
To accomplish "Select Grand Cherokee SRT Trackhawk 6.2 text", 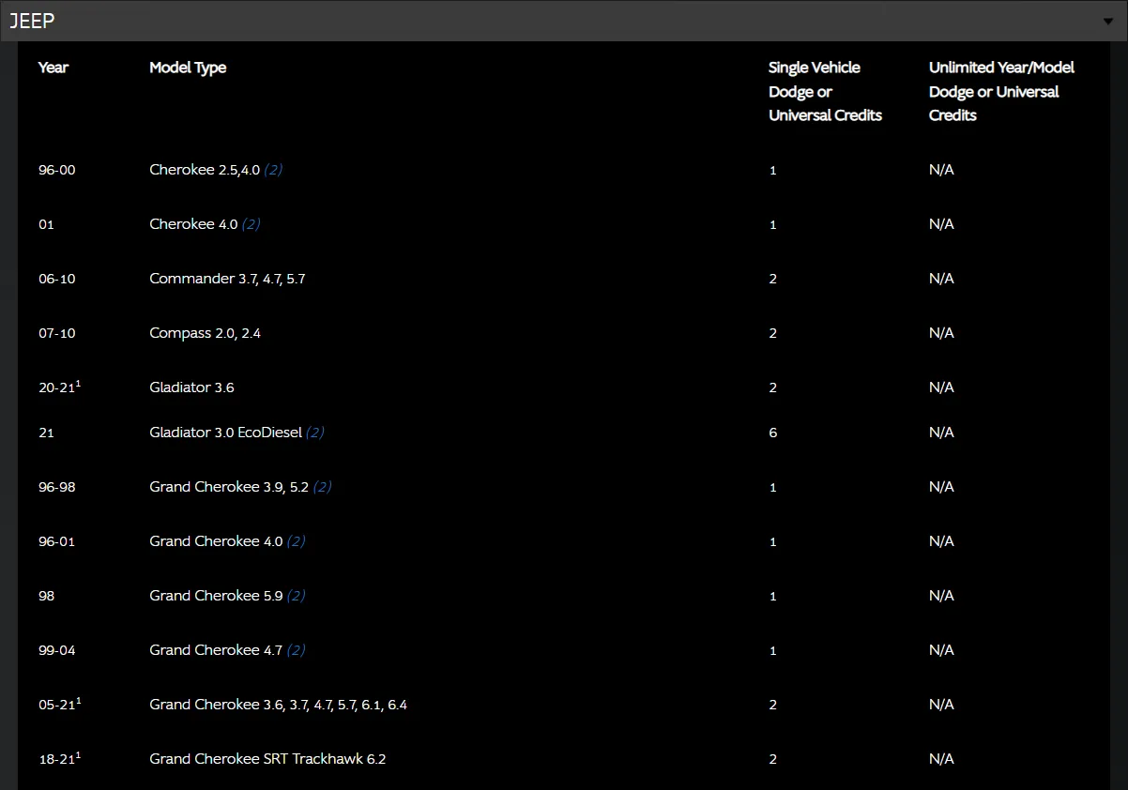I will [267, 759].
